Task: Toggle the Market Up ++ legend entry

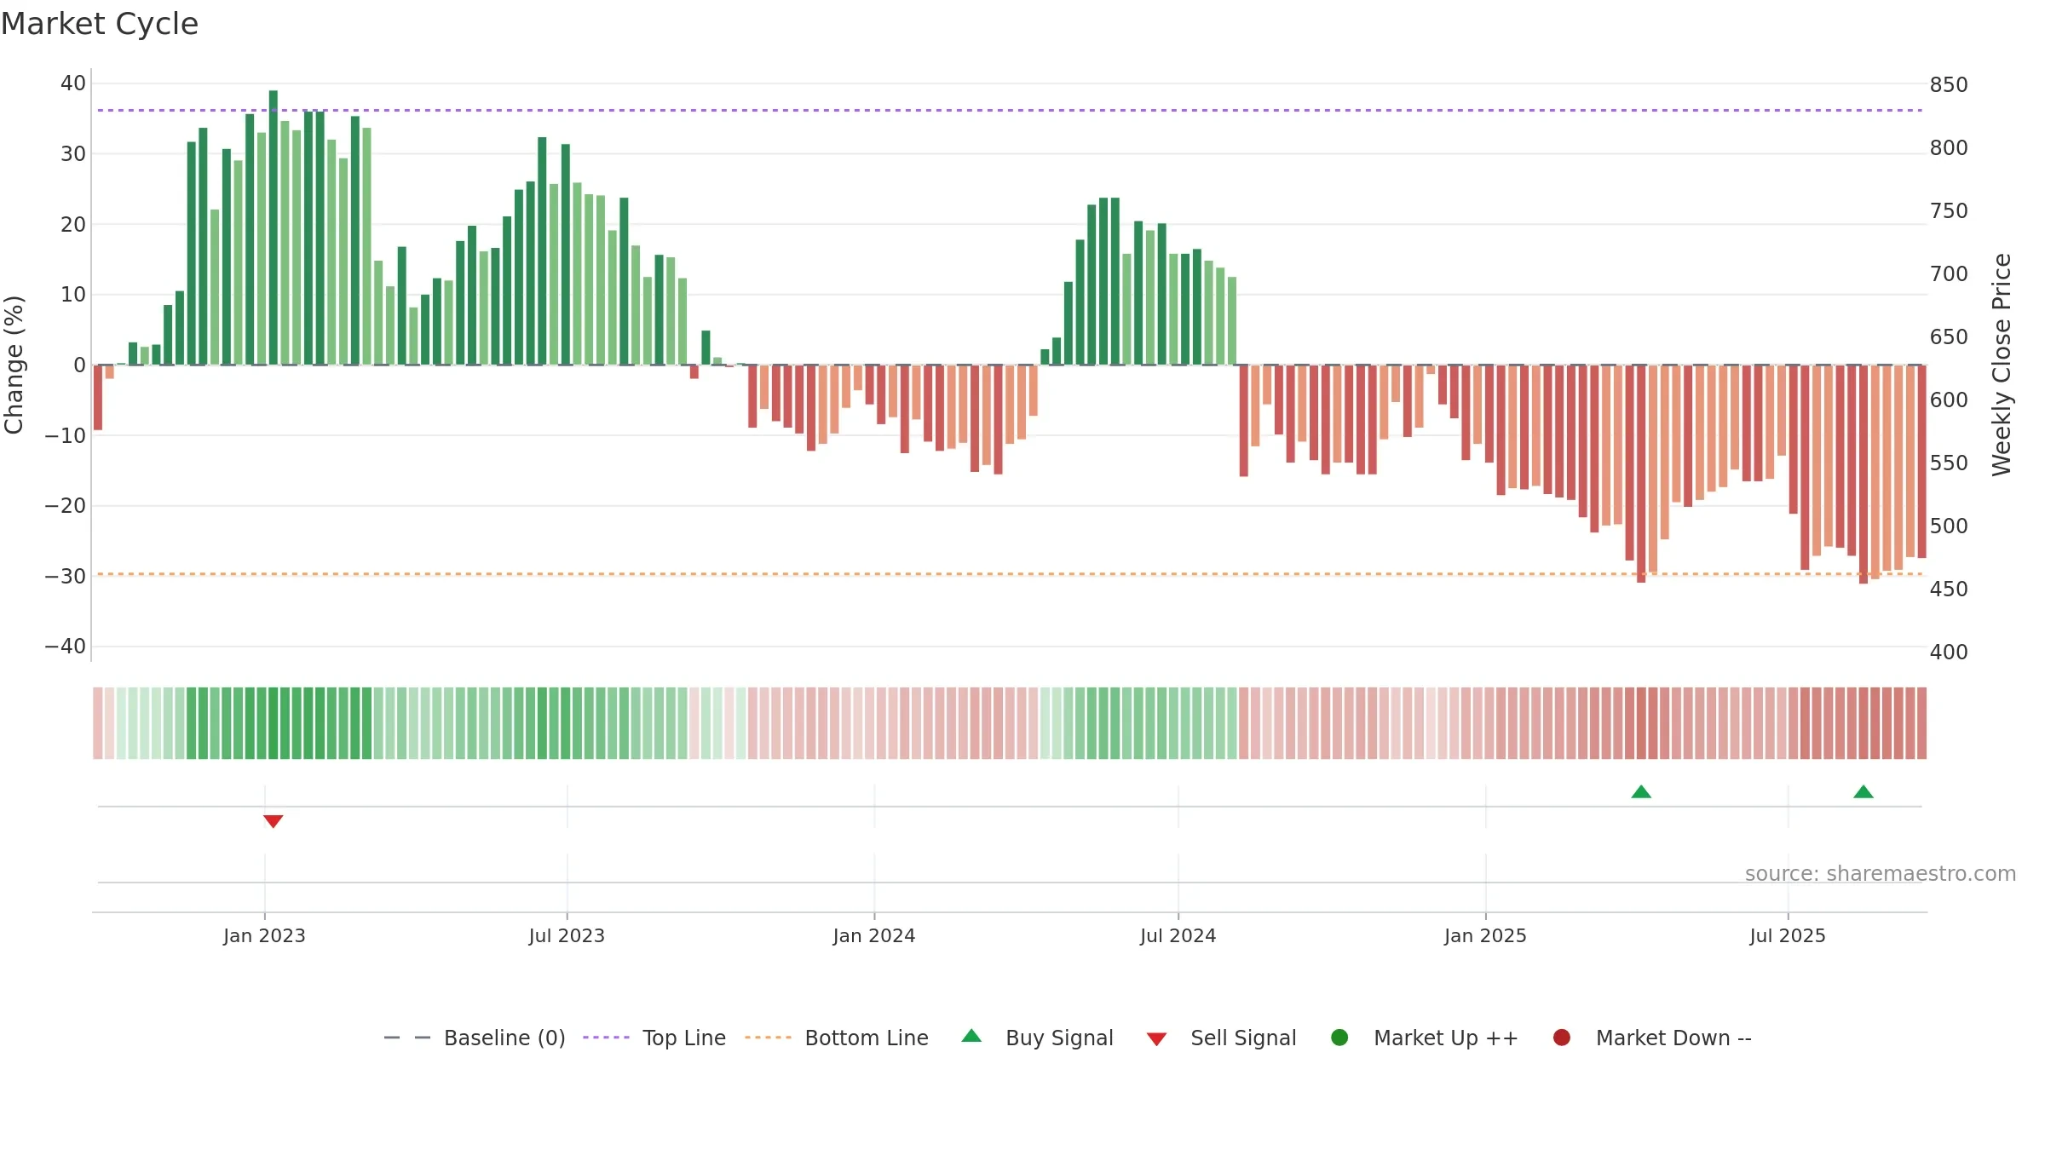Action: coord(1424,1038)
